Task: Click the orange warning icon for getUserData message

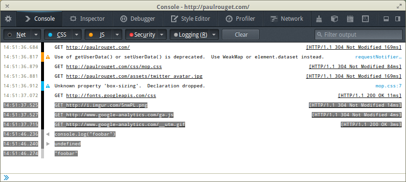Action: point(48,57)
